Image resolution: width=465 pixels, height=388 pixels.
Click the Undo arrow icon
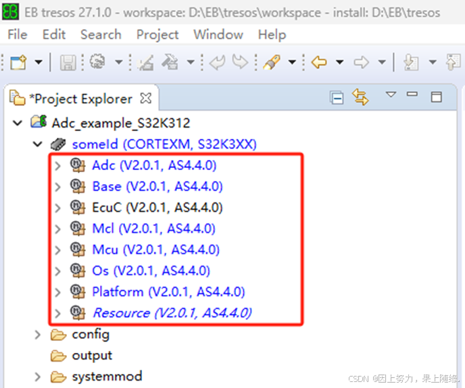click(218, 63)
